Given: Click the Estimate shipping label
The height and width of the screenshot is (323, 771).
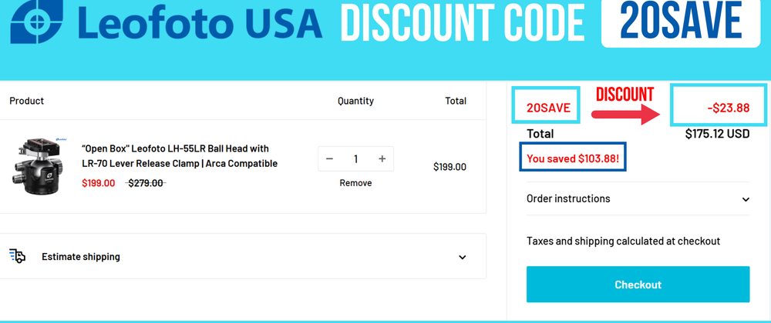Looking at the screenshot, I should (81, 257).
